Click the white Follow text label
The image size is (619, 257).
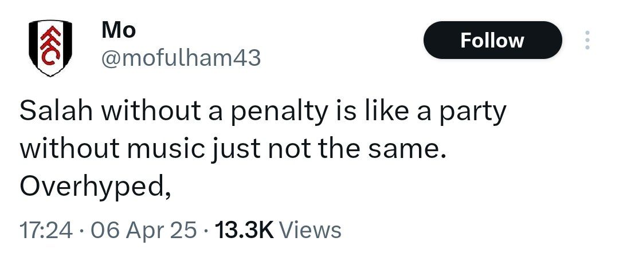[x=492, y=40]
